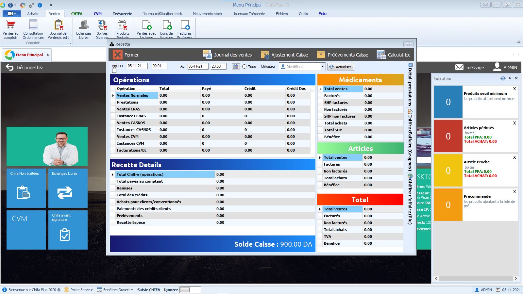This screenshot has width=523, height=294.
Task: Open Prélèvements Caisse
Action: pyautogui.click(x=343, y=55)
